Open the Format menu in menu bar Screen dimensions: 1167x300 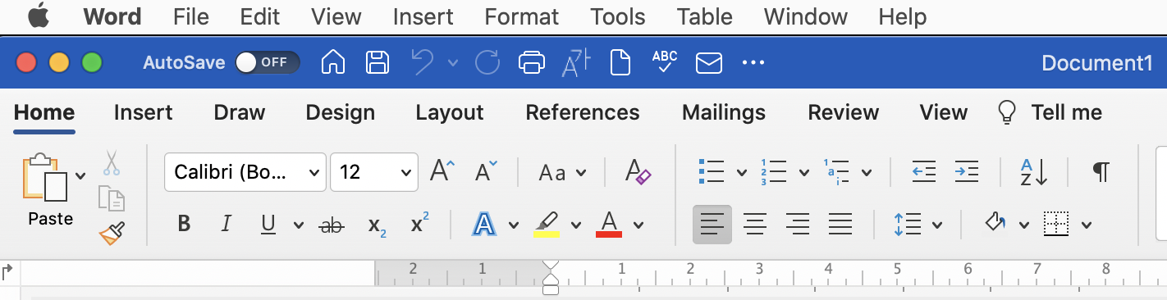522,16
